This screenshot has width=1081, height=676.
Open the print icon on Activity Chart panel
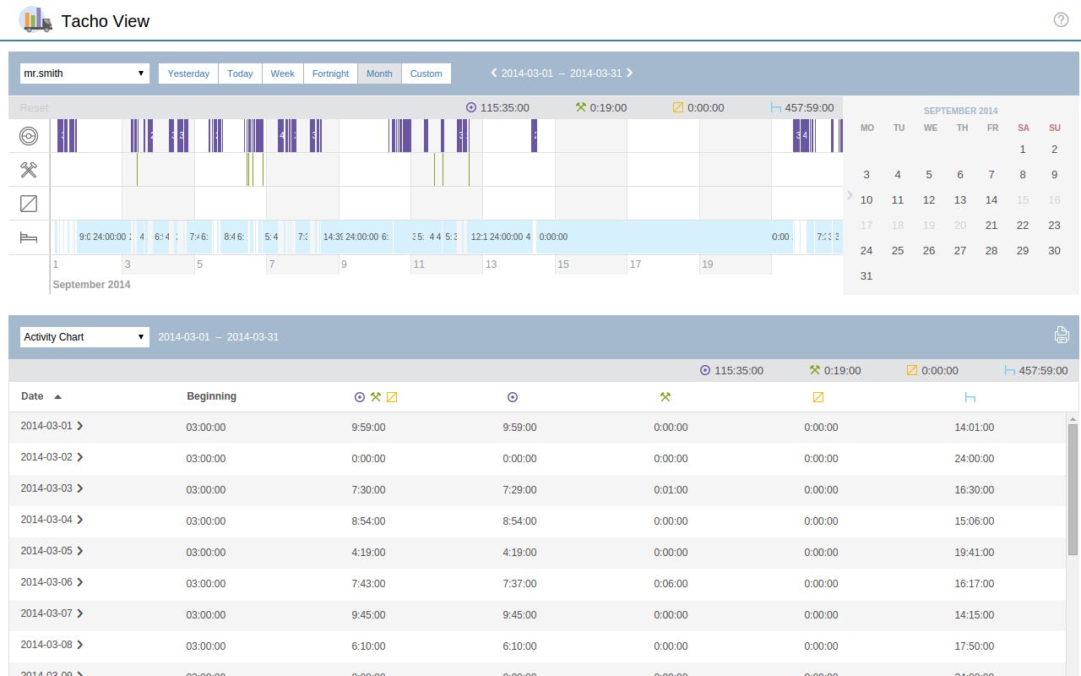(1062, 335)
